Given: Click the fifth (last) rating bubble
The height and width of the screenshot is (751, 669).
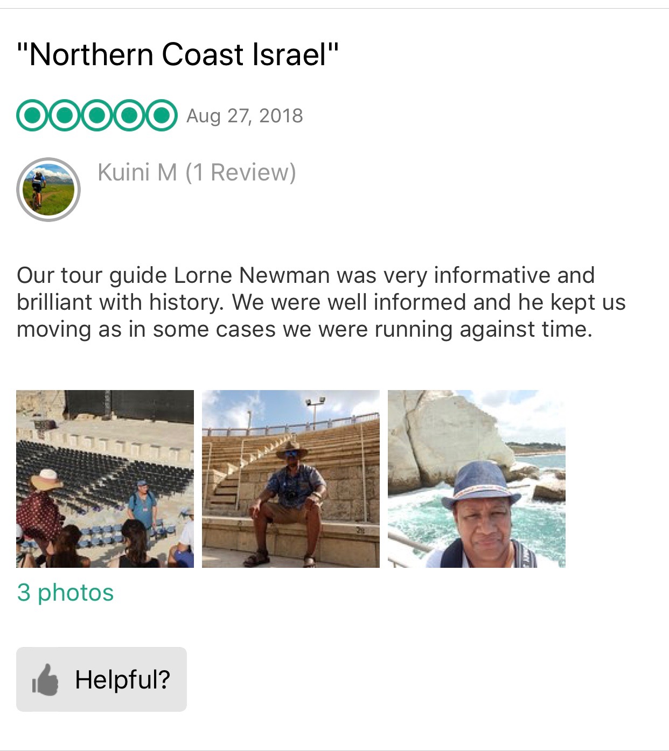Looking at the screenshot, I should (x=161, y=115).
